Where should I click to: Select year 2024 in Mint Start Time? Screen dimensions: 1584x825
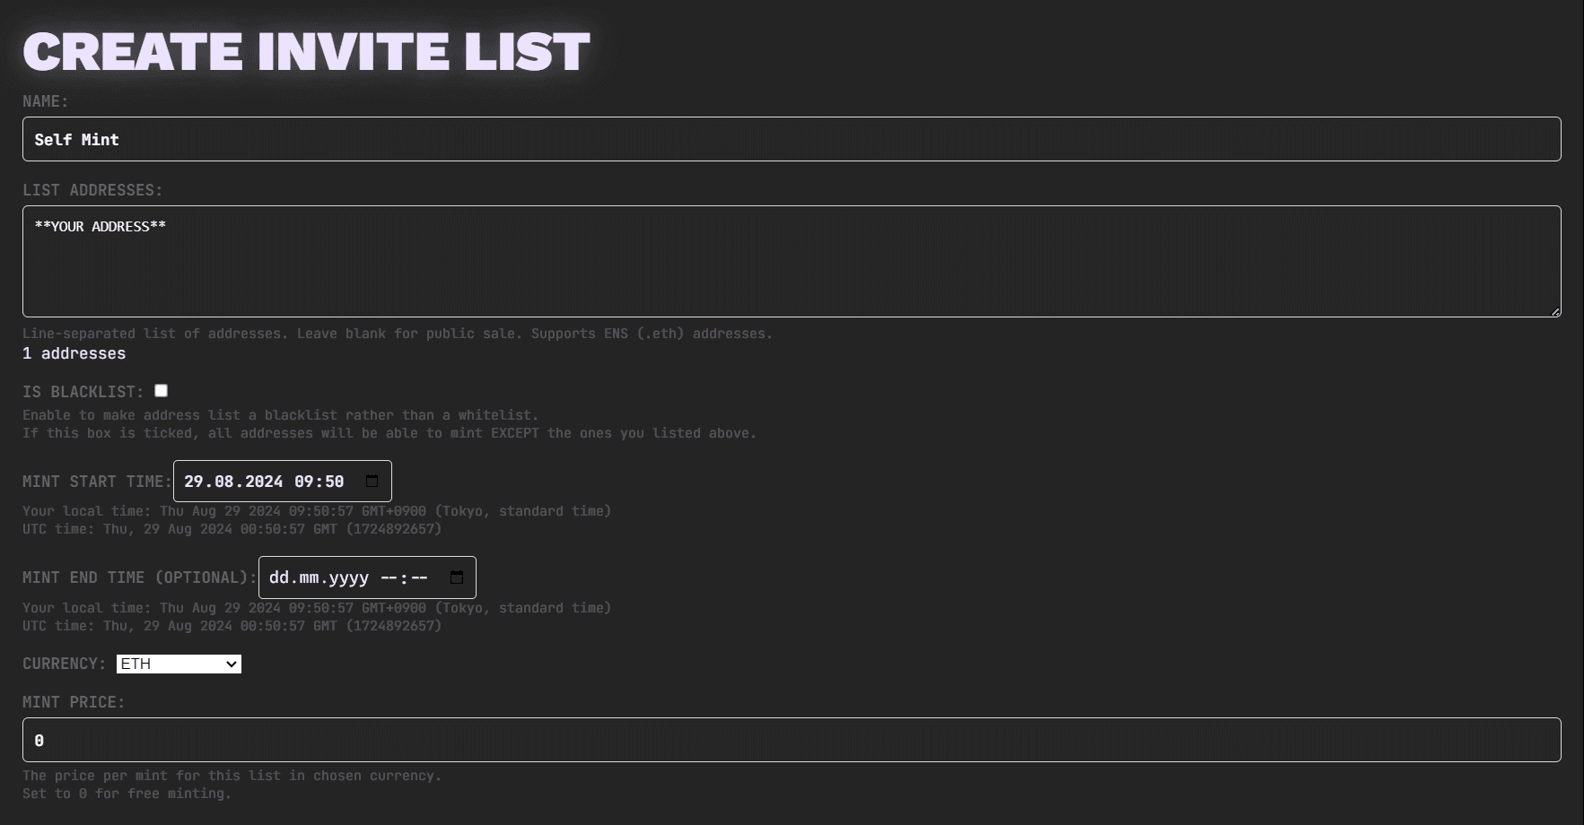(x=264, y=482)
